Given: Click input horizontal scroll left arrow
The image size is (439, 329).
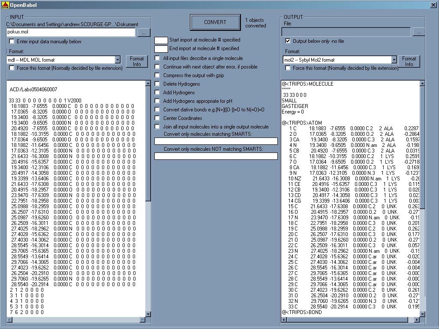Looking at the screenshot, I should point(9,320).
